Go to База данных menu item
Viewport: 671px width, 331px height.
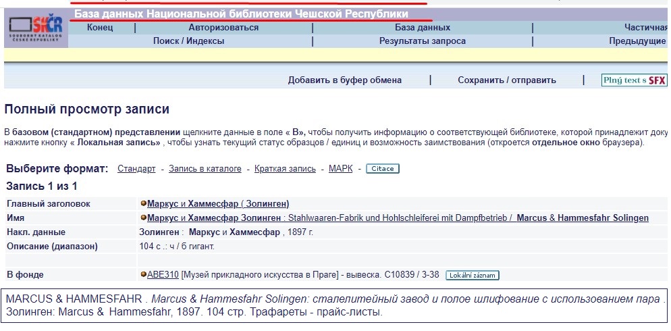click(423, 28)
